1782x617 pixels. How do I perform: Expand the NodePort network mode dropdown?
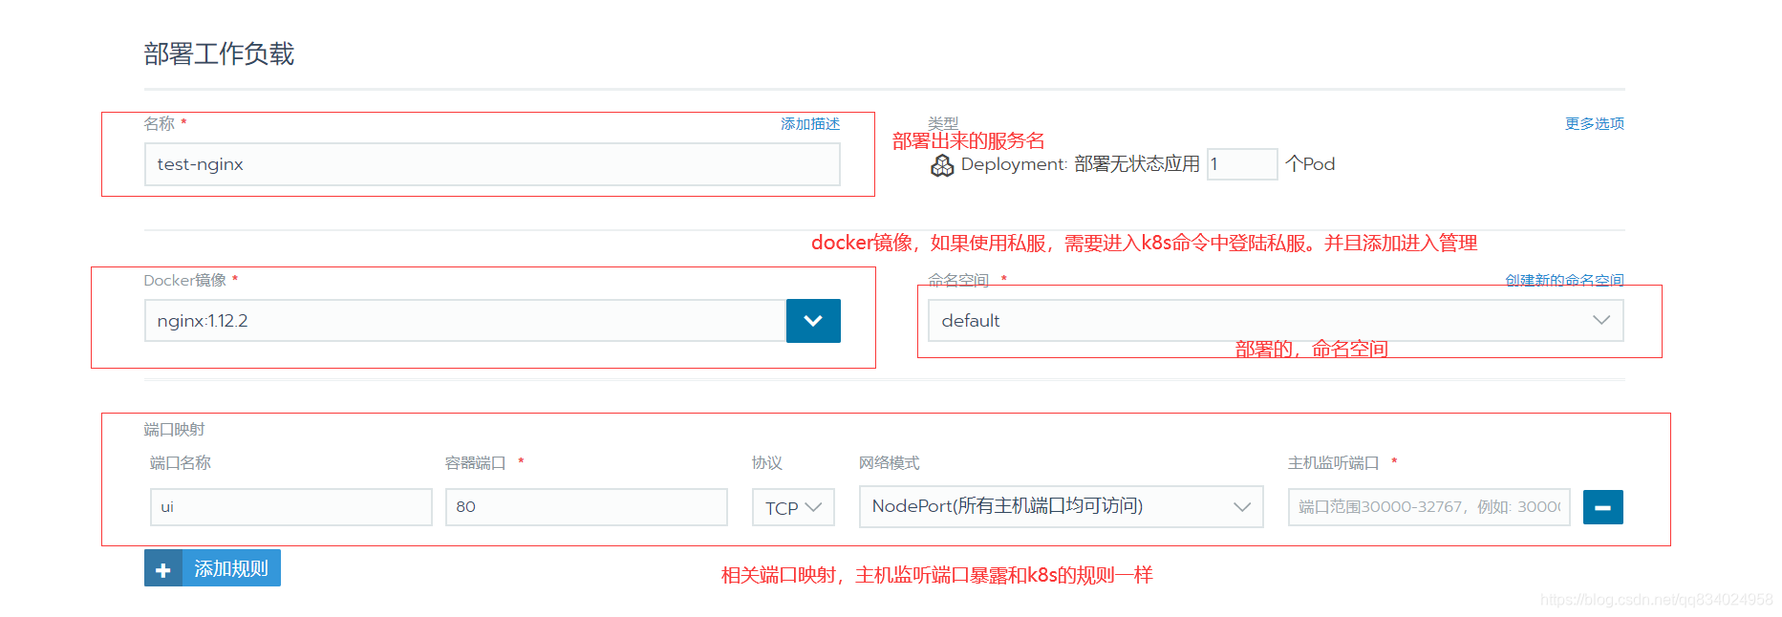coord(1061,506)
